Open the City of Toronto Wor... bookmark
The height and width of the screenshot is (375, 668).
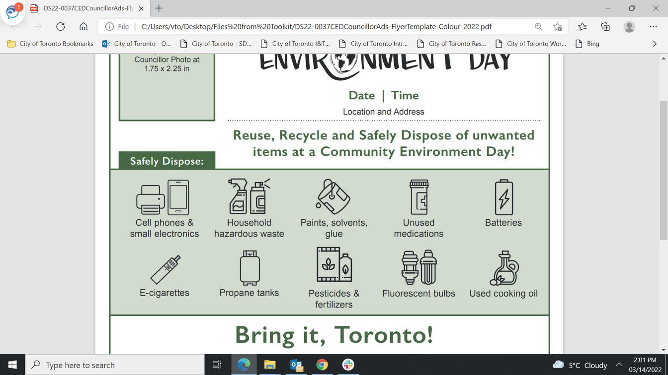(530, 44)
